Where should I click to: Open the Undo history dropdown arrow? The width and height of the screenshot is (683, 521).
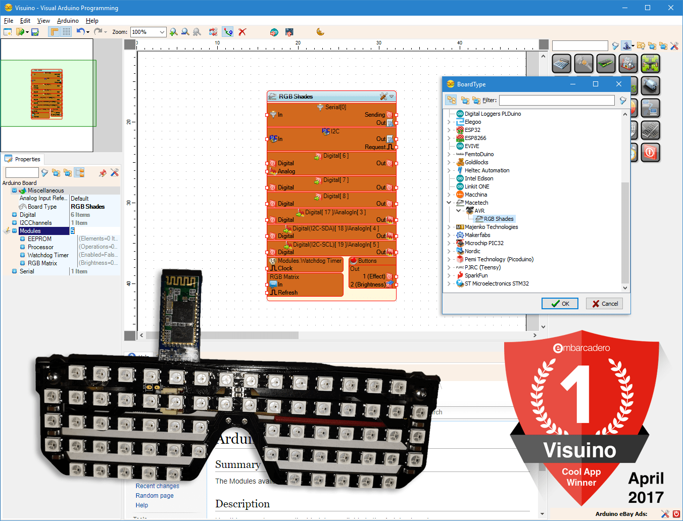88,32
